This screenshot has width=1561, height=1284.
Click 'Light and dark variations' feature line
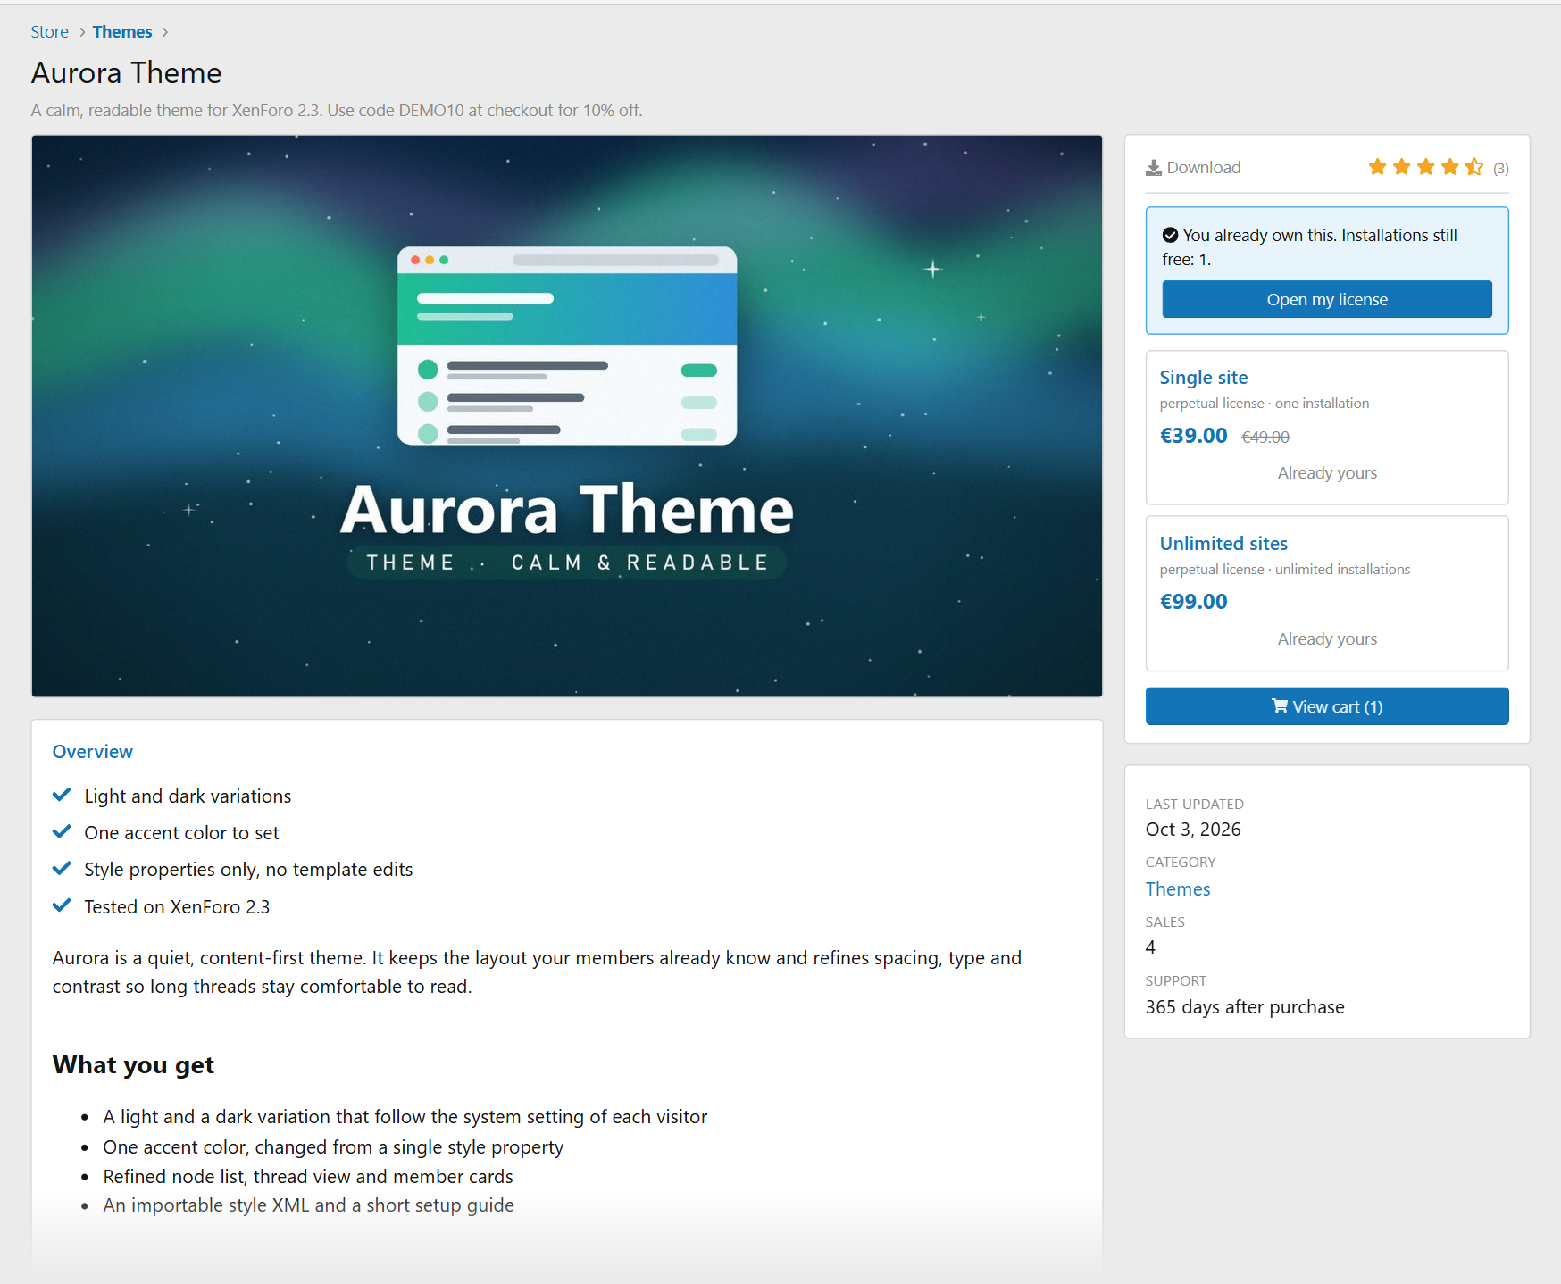pyautogui.click(x=188, y=796)
